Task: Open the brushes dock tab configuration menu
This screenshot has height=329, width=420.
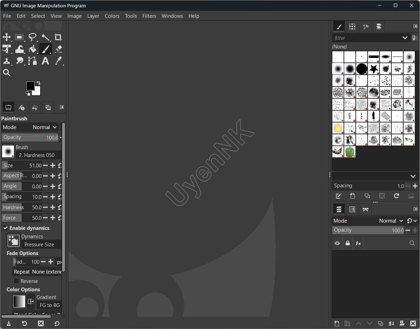Action: (415, 26)
